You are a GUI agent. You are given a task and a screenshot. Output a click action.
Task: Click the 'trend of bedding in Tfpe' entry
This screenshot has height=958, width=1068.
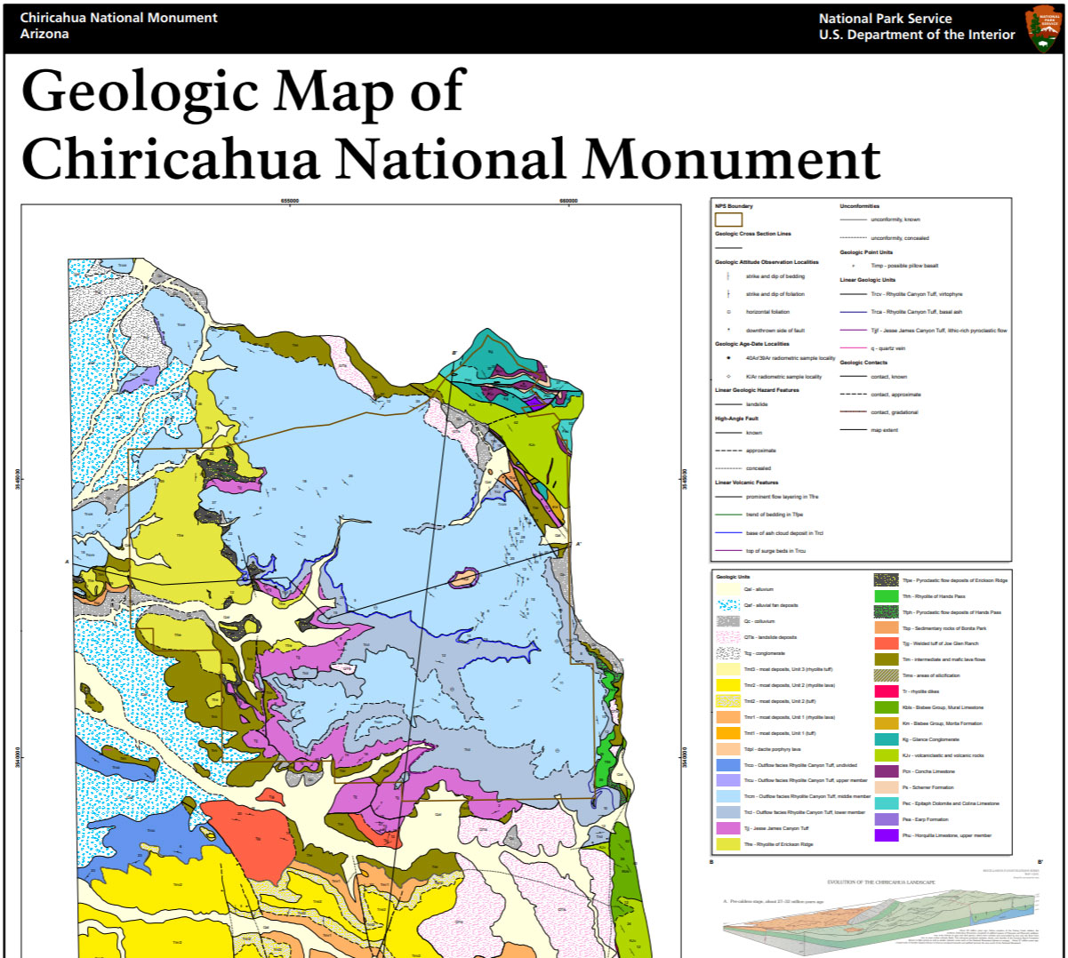[774, 515]
